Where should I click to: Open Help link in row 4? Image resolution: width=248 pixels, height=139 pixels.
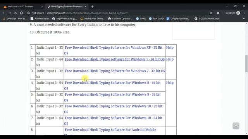tap(170, 83)
